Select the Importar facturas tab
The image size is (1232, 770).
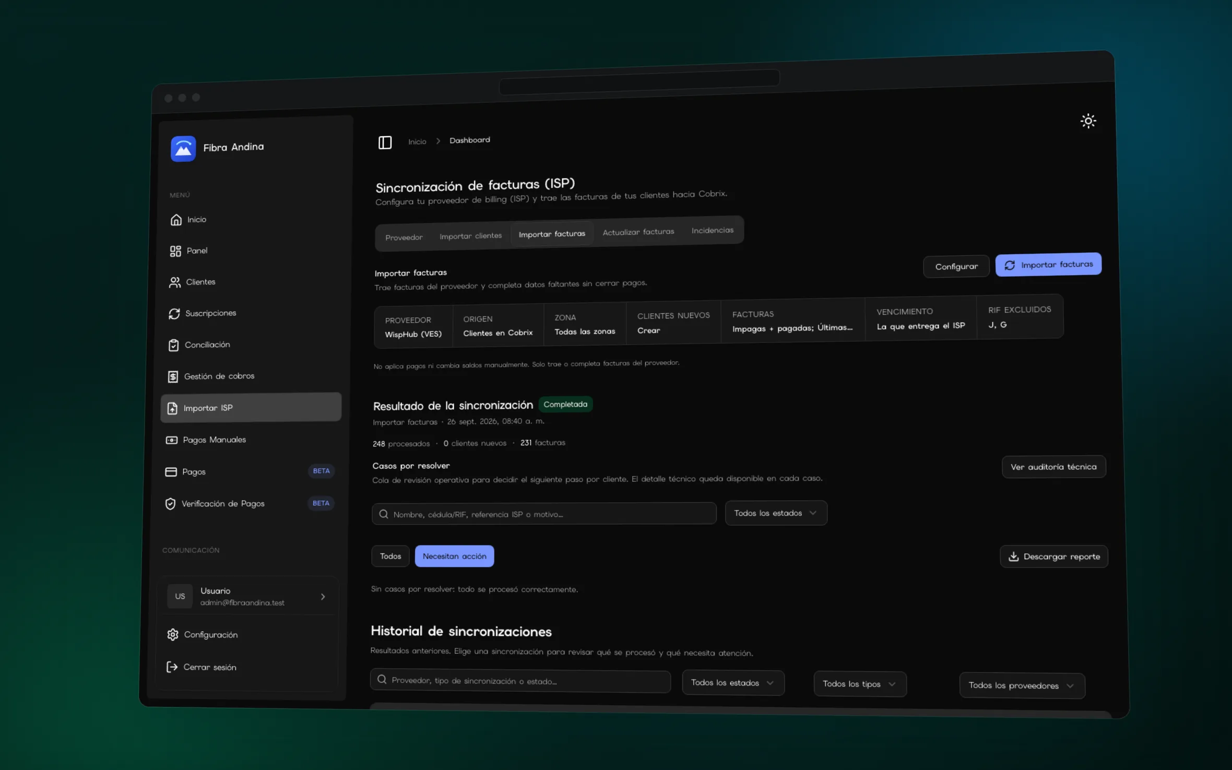click(552, 234)
